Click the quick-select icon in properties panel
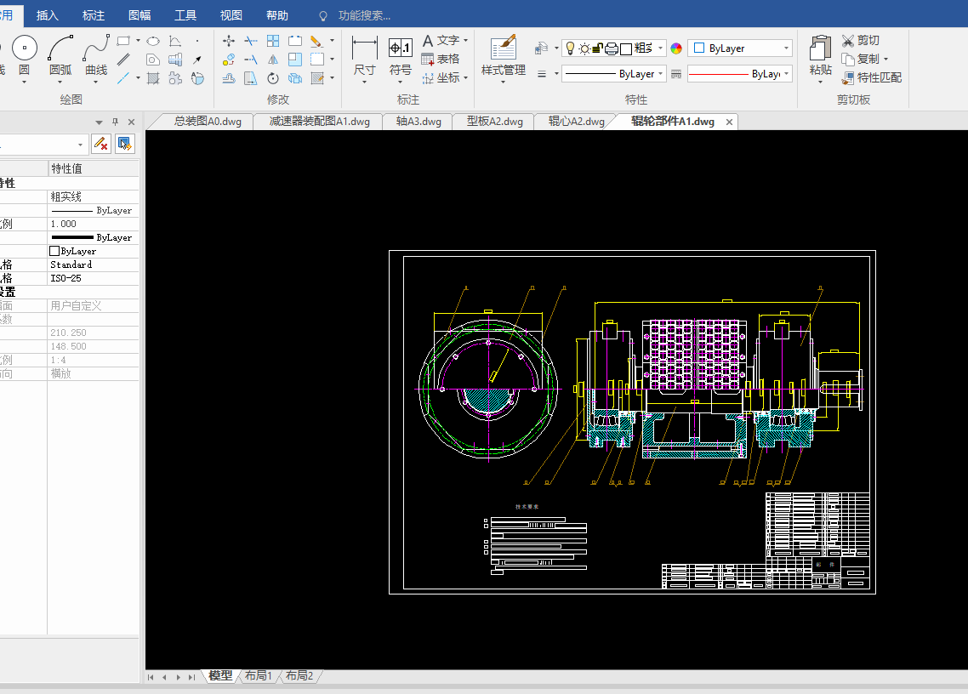Screen dimensions: 968x694 [125, 145]
